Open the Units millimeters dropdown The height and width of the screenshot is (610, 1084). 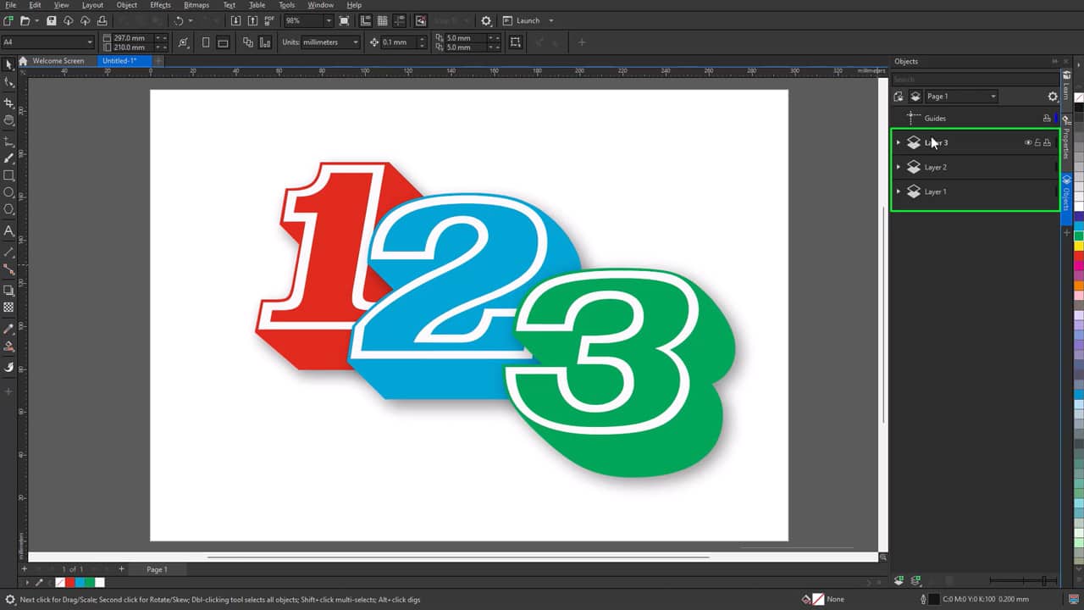[356, 42]
